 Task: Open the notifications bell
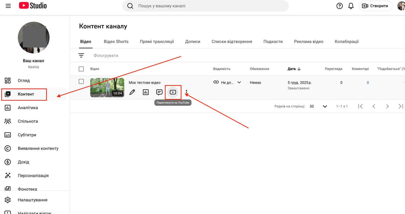(x=351, y=6)
